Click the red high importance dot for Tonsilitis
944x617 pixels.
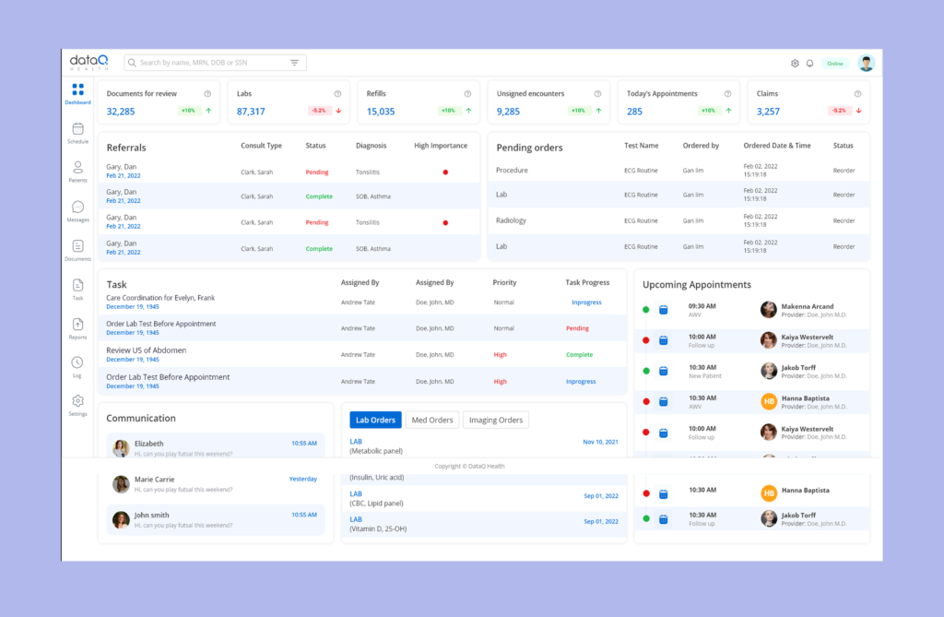tap(445, 172)
